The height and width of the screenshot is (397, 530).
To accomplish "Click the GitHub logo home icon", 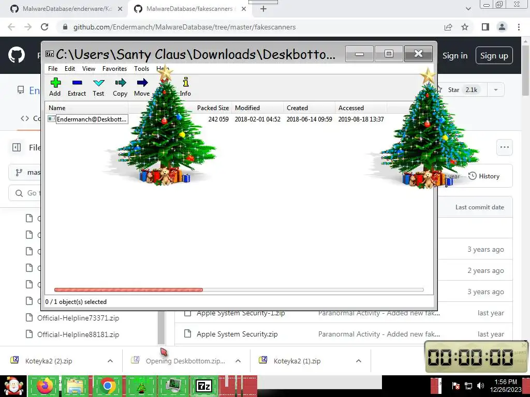I will (x=16, y=55).
